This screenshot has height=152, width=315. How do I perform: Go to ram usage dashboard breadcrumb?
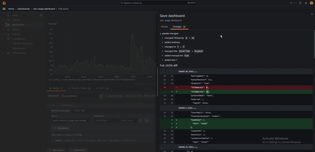click(44, 9)
